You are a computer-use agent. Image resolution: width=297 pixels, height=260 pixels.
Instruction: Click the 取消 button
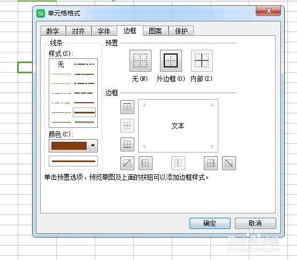(x=255, y=223)
